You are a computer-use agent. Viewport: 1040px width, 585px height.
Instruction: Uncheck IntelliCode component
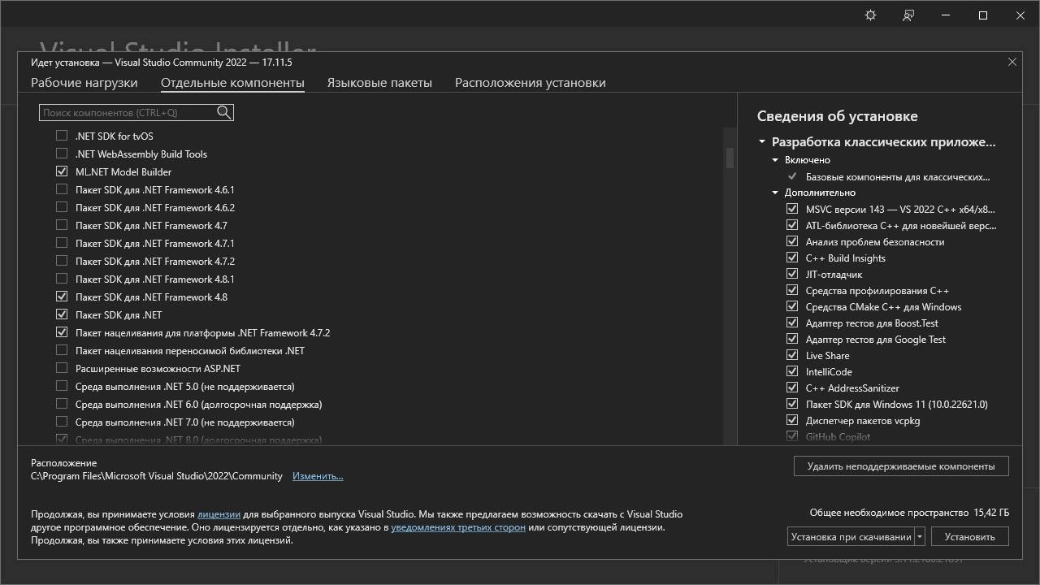coord(792,371)
